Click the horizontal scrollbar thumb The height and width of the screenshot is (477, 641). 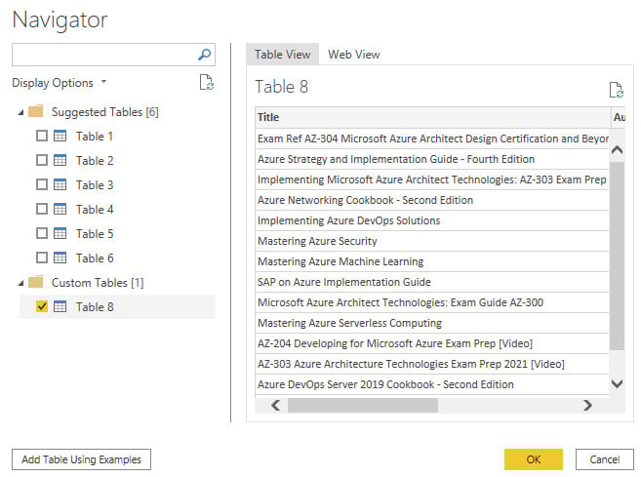pyautogui.click(x=363, y=405)
